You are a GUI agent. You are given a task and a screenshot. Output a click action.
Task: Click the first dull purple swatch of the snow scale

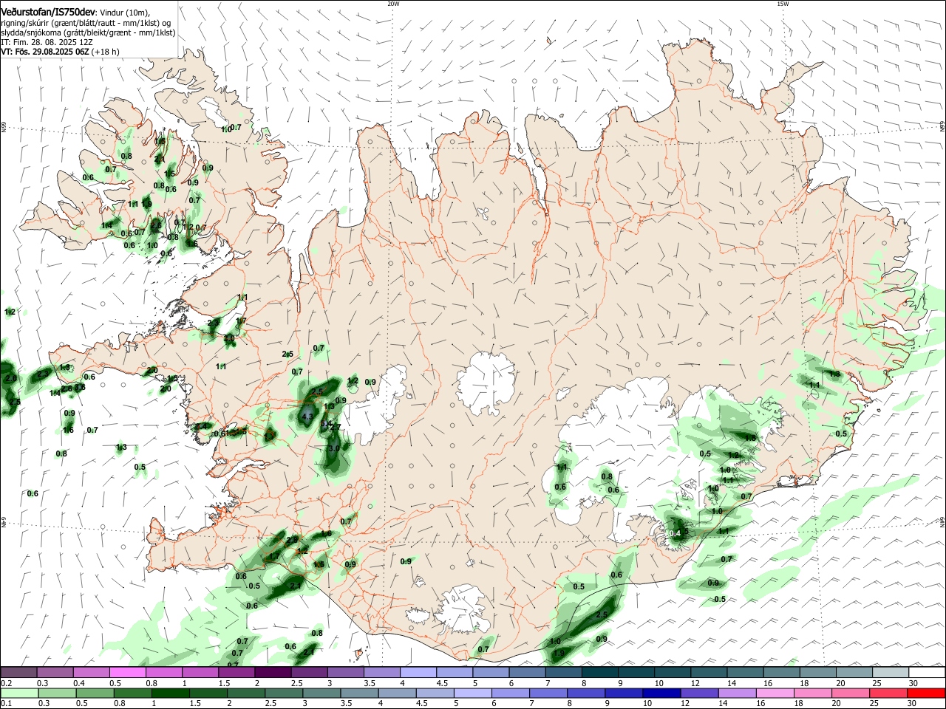pyautogui.click(x=18, y=673)
